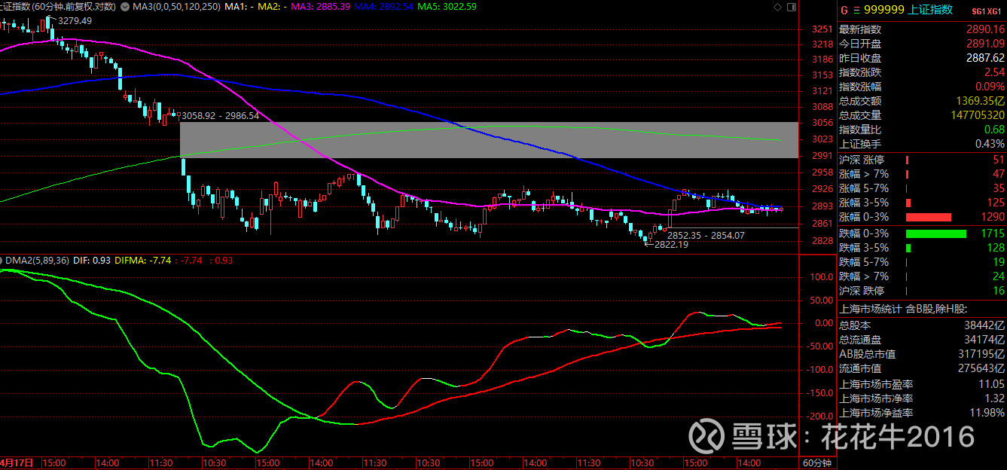Click the 2822.19 low price label

671,245
